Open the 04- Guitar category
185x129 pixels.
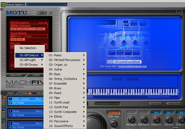65,69
